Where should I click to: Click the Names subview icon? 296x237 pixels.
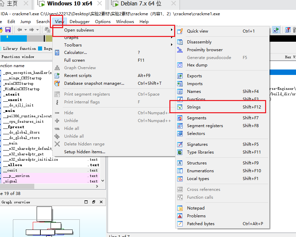coord(180,92)
